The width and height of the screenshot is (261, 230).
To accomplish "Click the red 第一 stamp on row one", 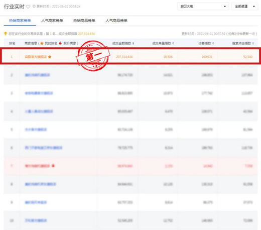I will pos(93,56).
